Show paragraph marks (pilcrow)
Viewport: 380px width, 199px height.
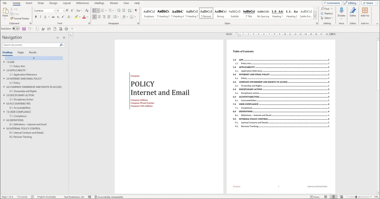(x=136, y=11)
